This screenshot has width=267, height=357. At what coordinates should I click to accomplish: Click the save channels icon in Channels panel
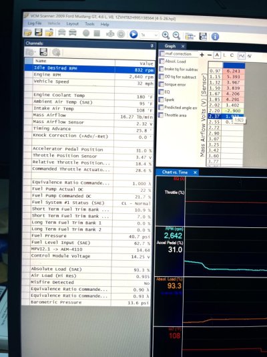(x=43, y=52)
